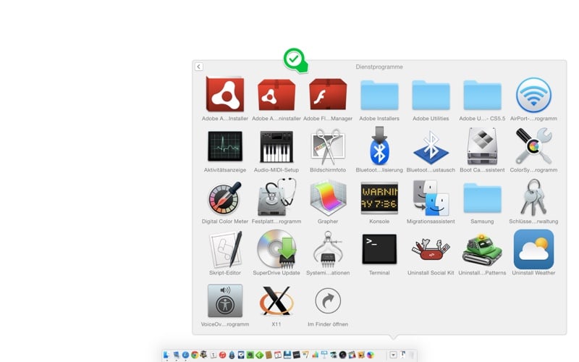Launch Boot Camp-Assistent
The height and width of the screenshot is (362, 579).
482,146
